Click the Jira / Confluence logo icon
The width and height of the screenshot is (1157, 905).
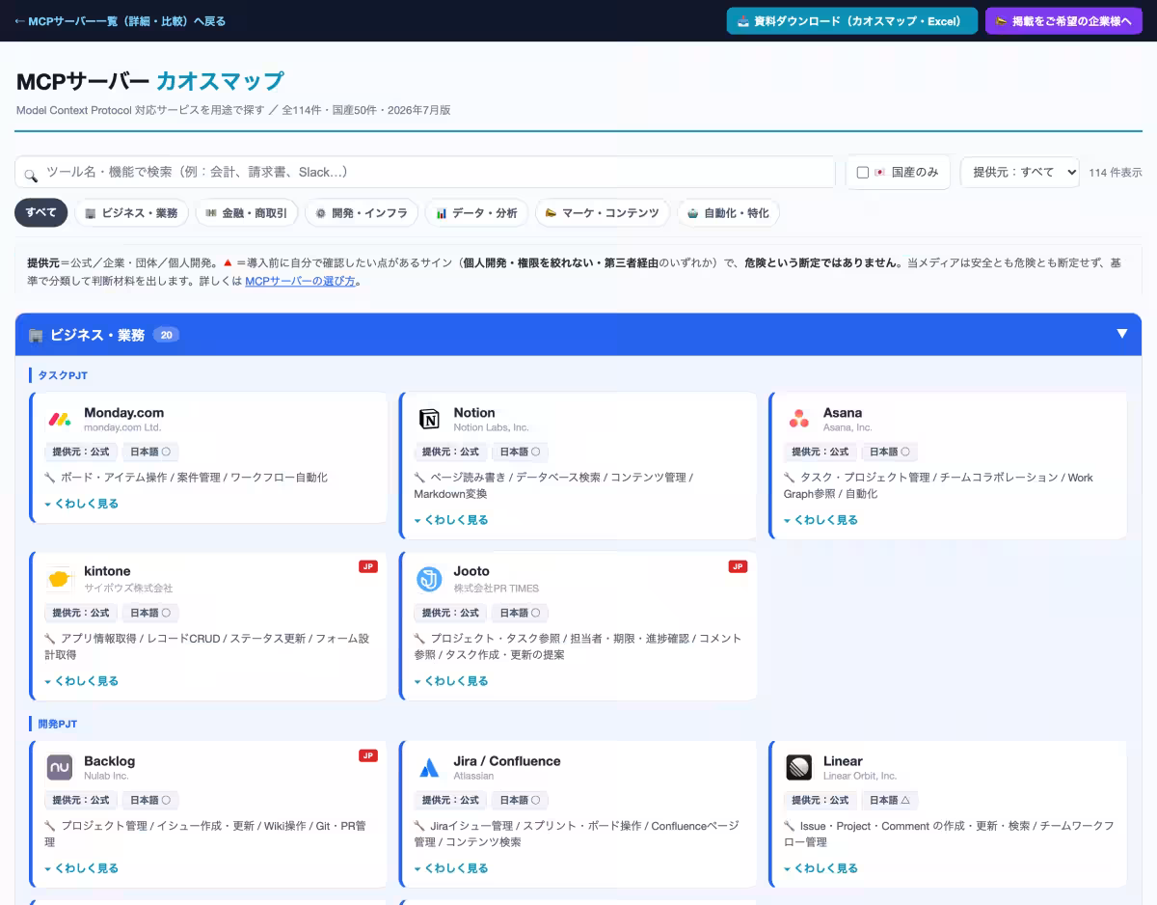point(429,767)
